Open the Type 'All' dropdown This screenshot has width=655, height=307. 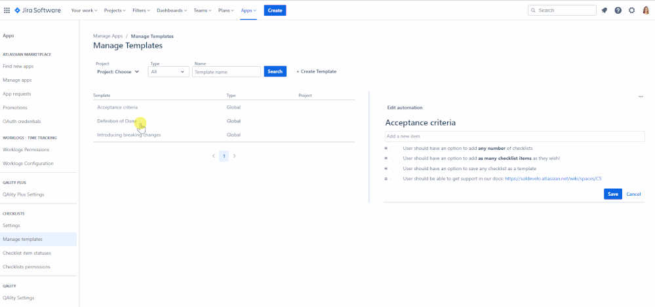[169, 72]
